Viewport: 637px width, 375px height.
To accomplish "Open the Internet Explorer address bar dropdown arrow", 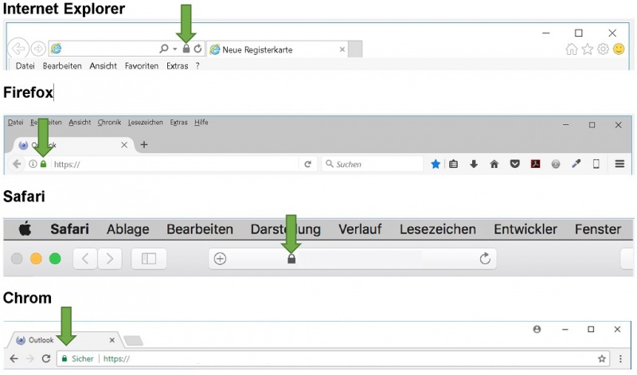I will pyautogui.click(x=174, y=49).
